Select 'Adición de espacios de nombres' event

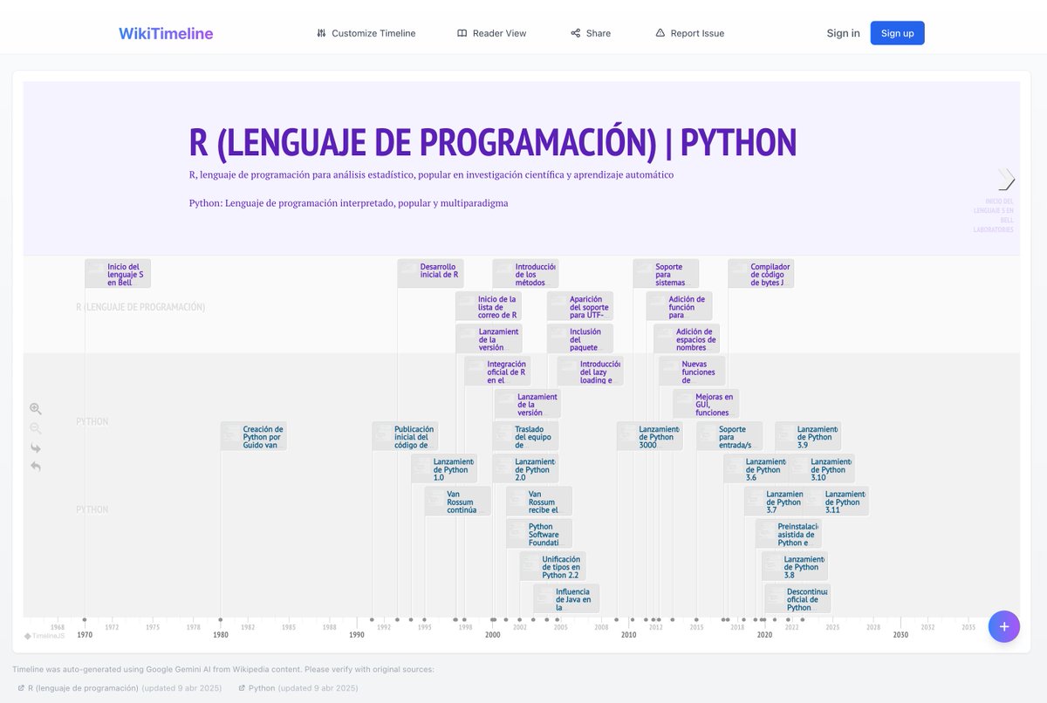pos(687,338)
